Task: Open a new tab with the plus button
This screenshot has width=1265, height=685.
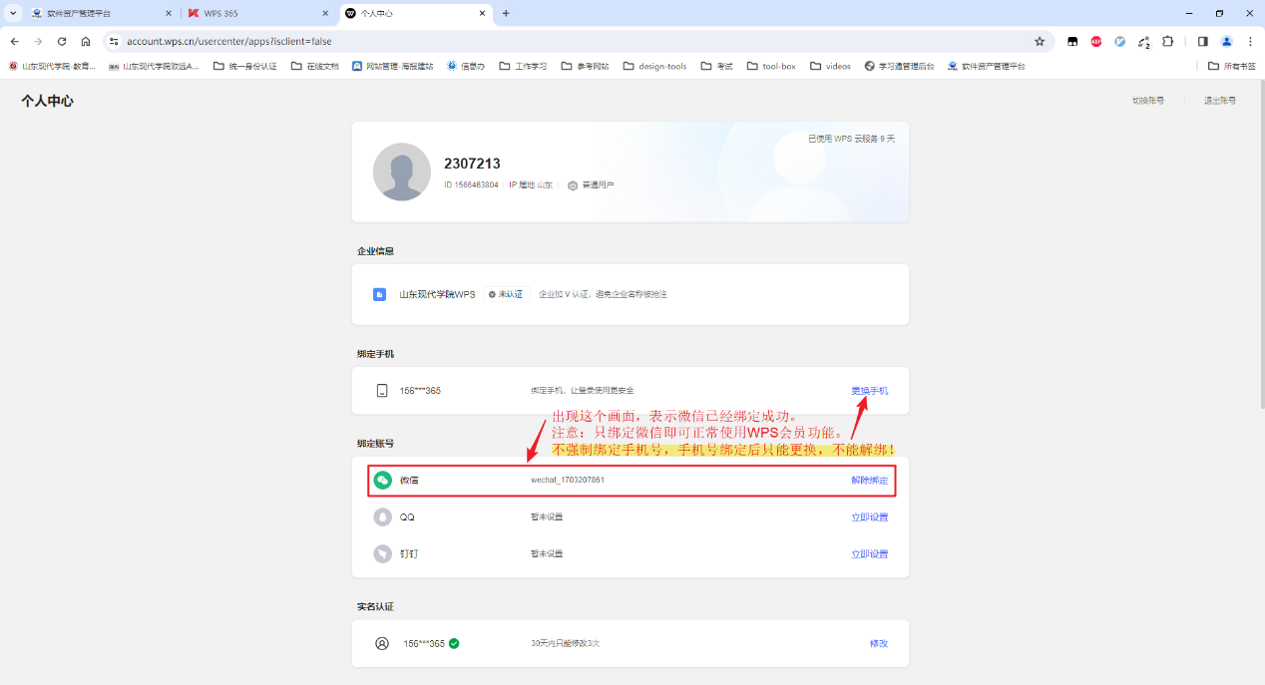Action: tap(506, 13)
